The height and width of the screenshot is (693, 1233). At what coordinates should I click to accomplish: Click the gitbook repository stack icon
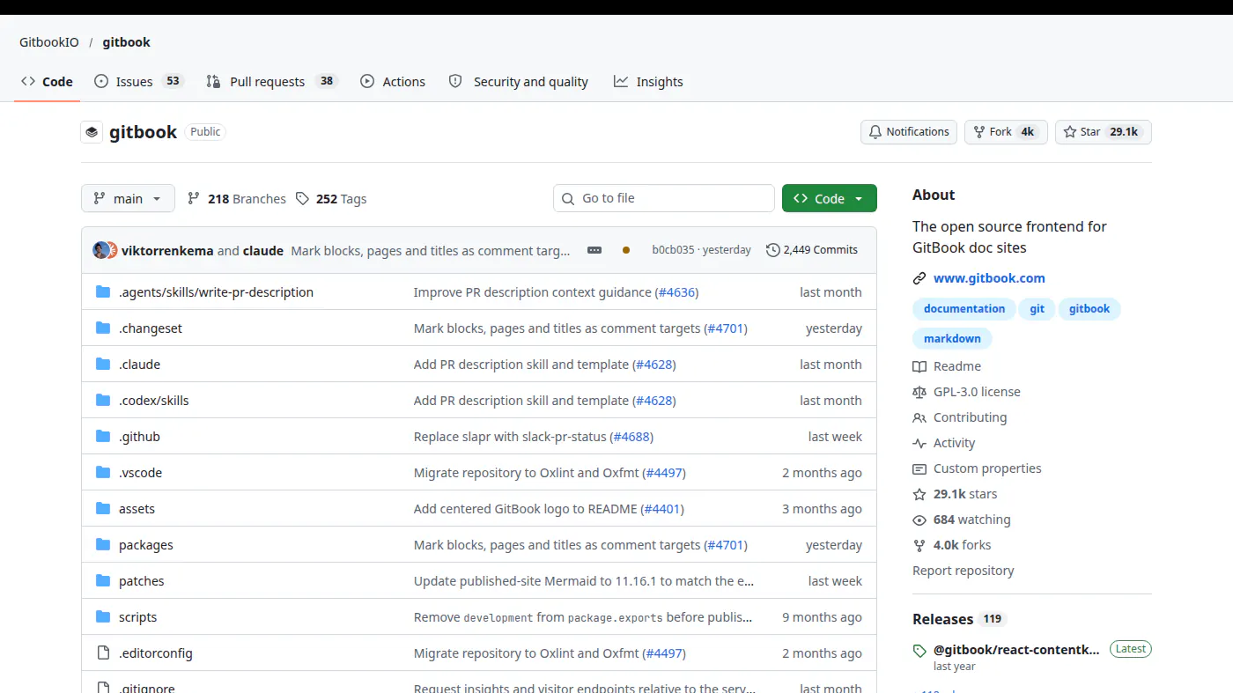(x=92, y=132)
